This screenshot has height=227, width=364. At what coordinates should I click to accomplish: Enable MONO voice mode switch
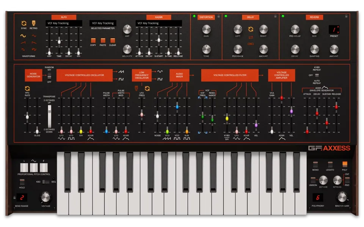tap(315, 164)
